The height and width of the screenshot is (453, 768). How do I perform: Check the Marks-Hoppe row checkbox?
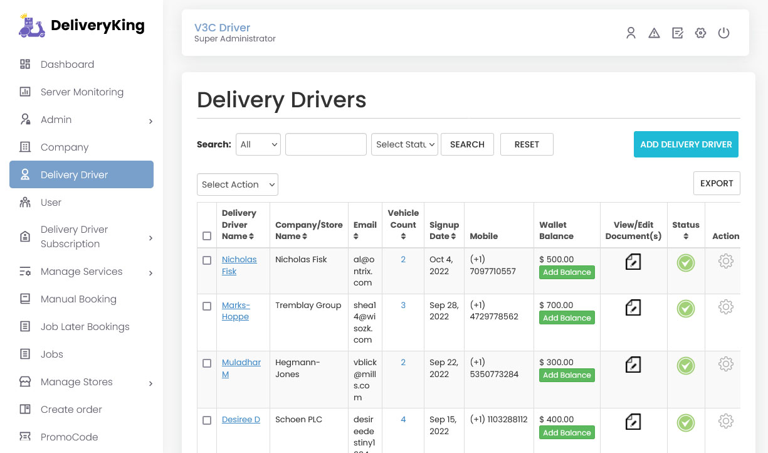pyautogui.click(x=207, y=306)
